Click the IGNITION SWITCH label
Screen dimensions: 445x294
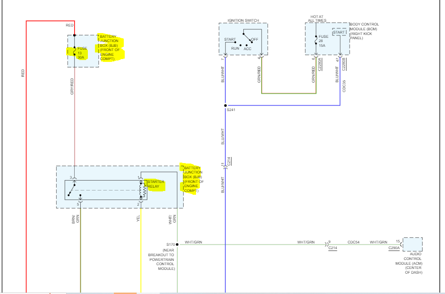243,20
